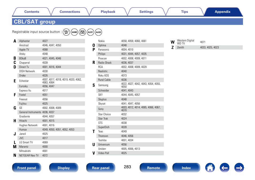Select the Tips tab
Viewport: 255px width, 180px height.
[184, 12]
